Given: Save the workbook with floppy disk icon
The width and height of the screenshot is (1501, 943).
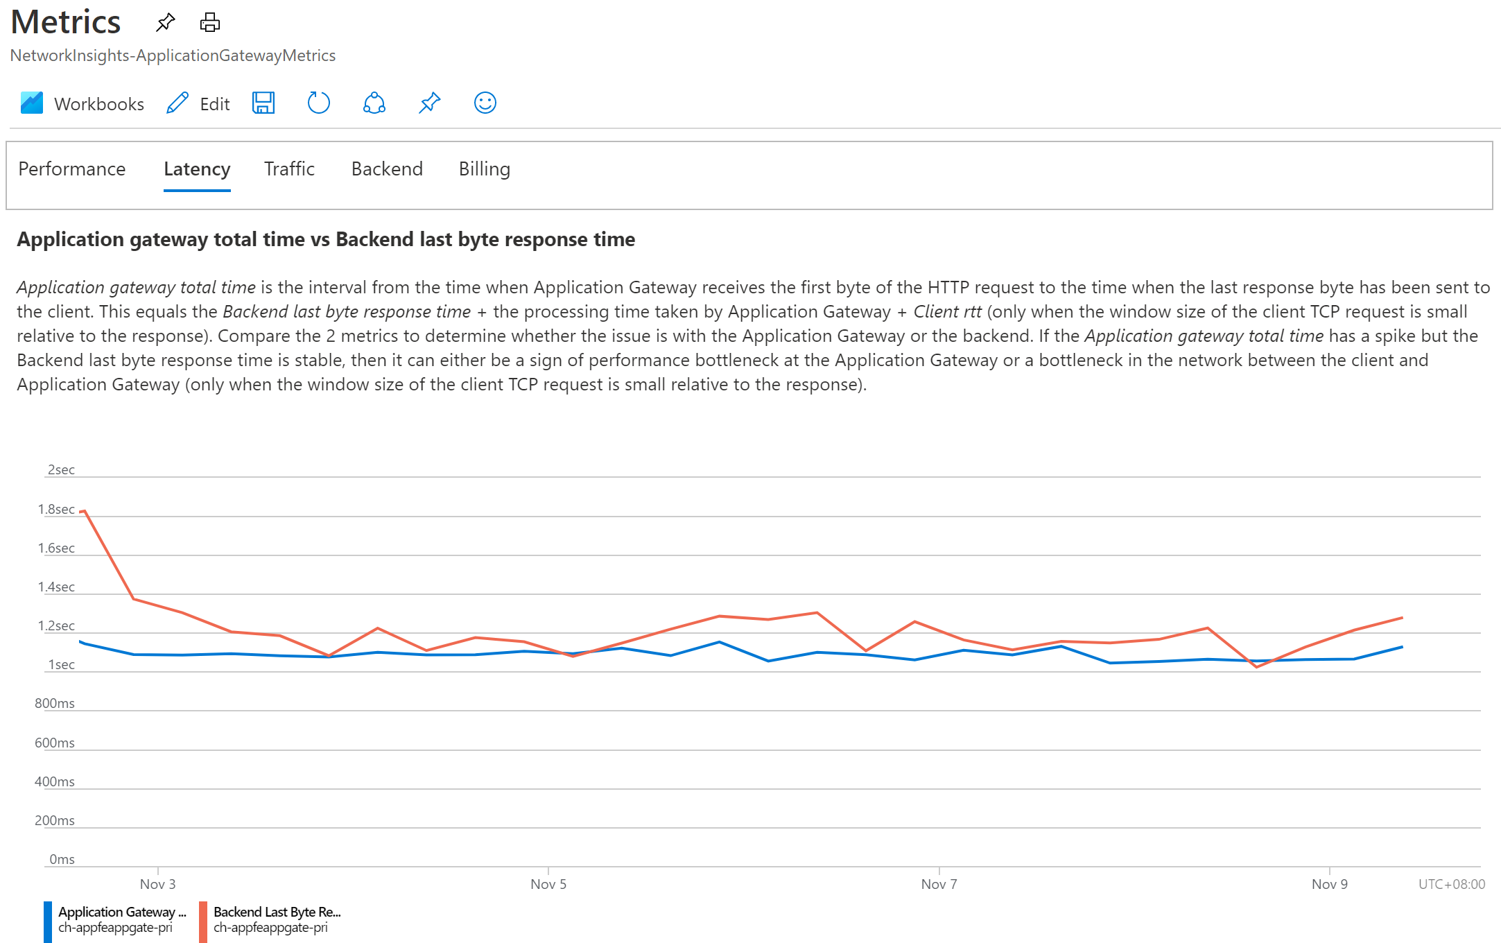Looking at the screenshot, I should tap(263, 103).
